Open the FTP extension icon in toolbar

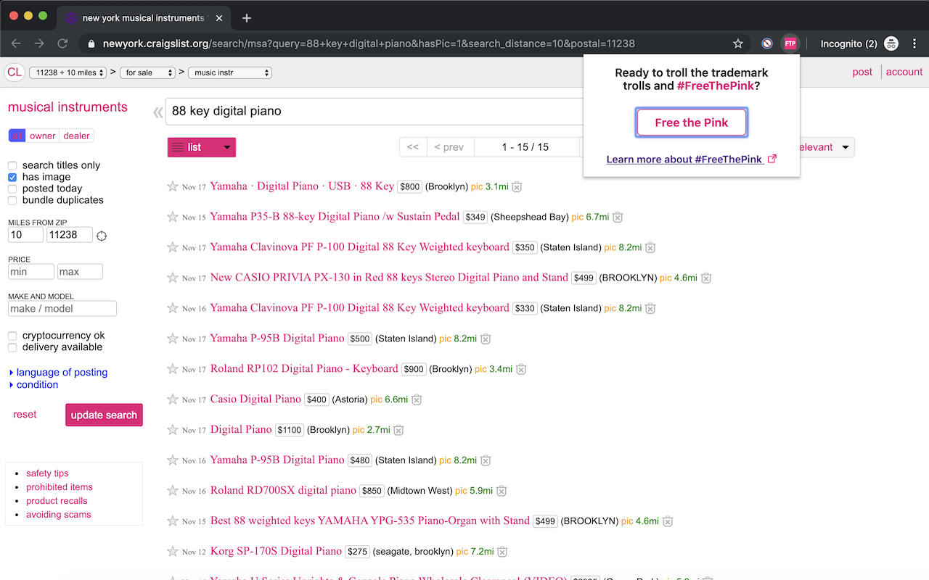[790, 43]
